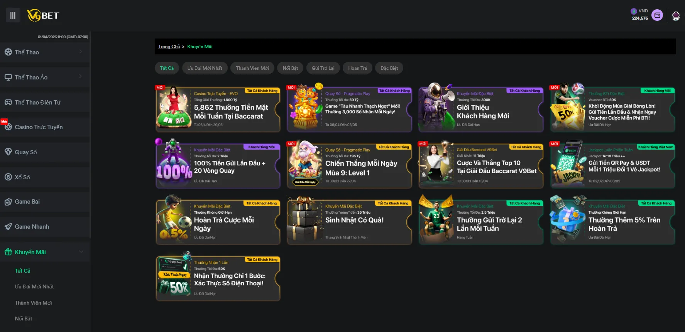The width and height of the screenshot is (685, 332).
Task: Open Nổi Bật sidebar submenu item
Action: (23, 319)
